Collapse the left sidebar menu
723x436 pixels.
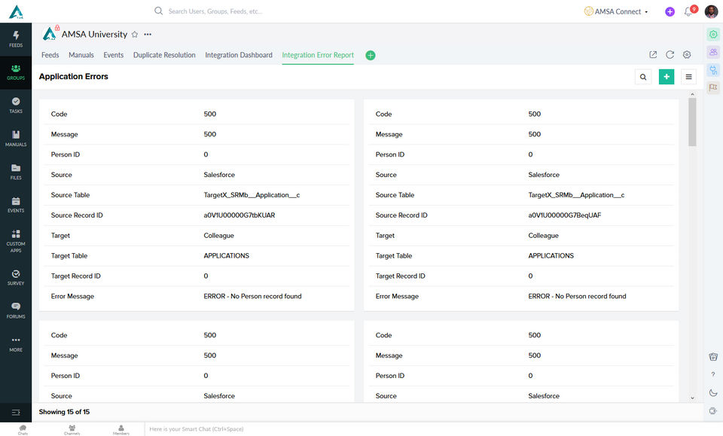[16, 413]
